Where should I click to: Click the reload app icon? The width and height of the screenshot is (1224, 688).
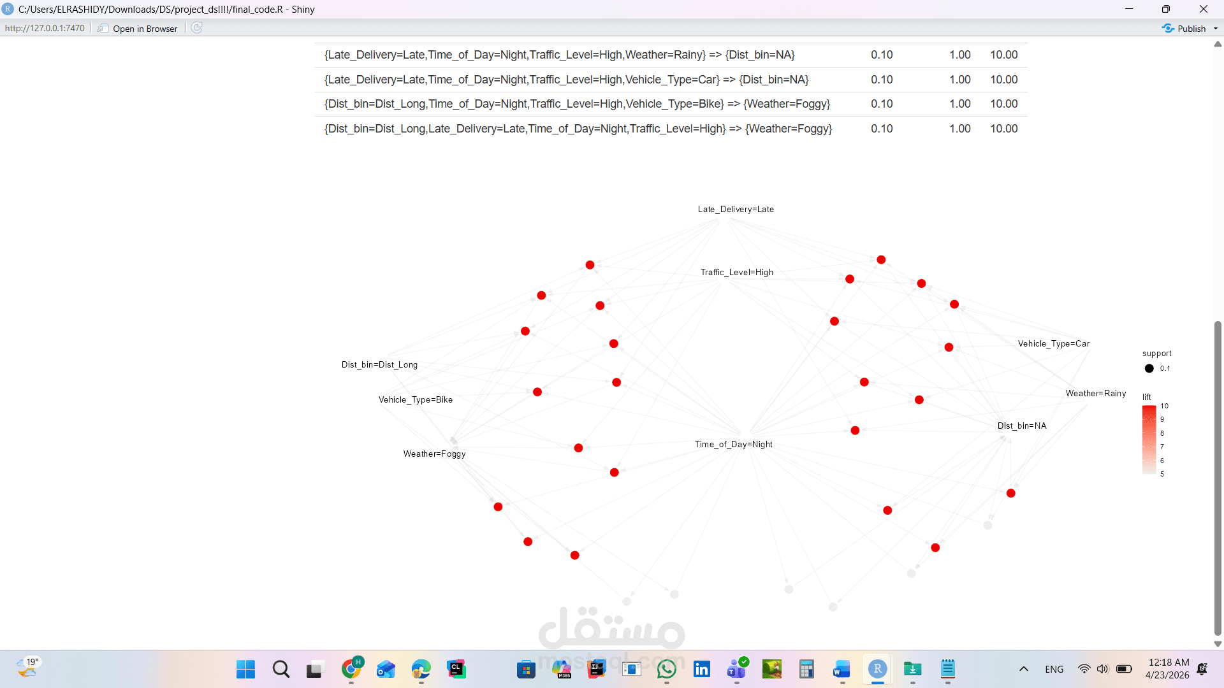click(197, 28)
